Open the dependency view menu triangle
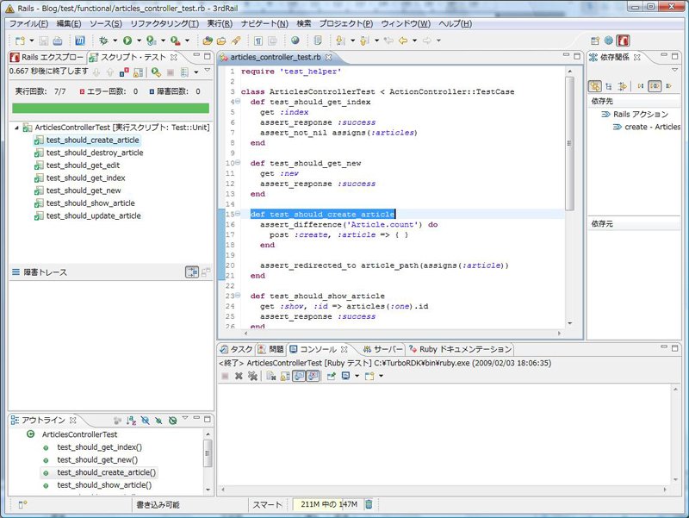 pyautogui.click(x=674, y=70)
